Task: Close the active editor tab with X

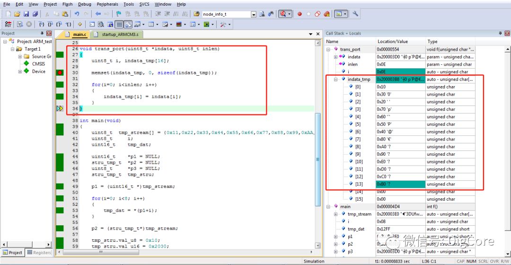Action: [318, 34]
